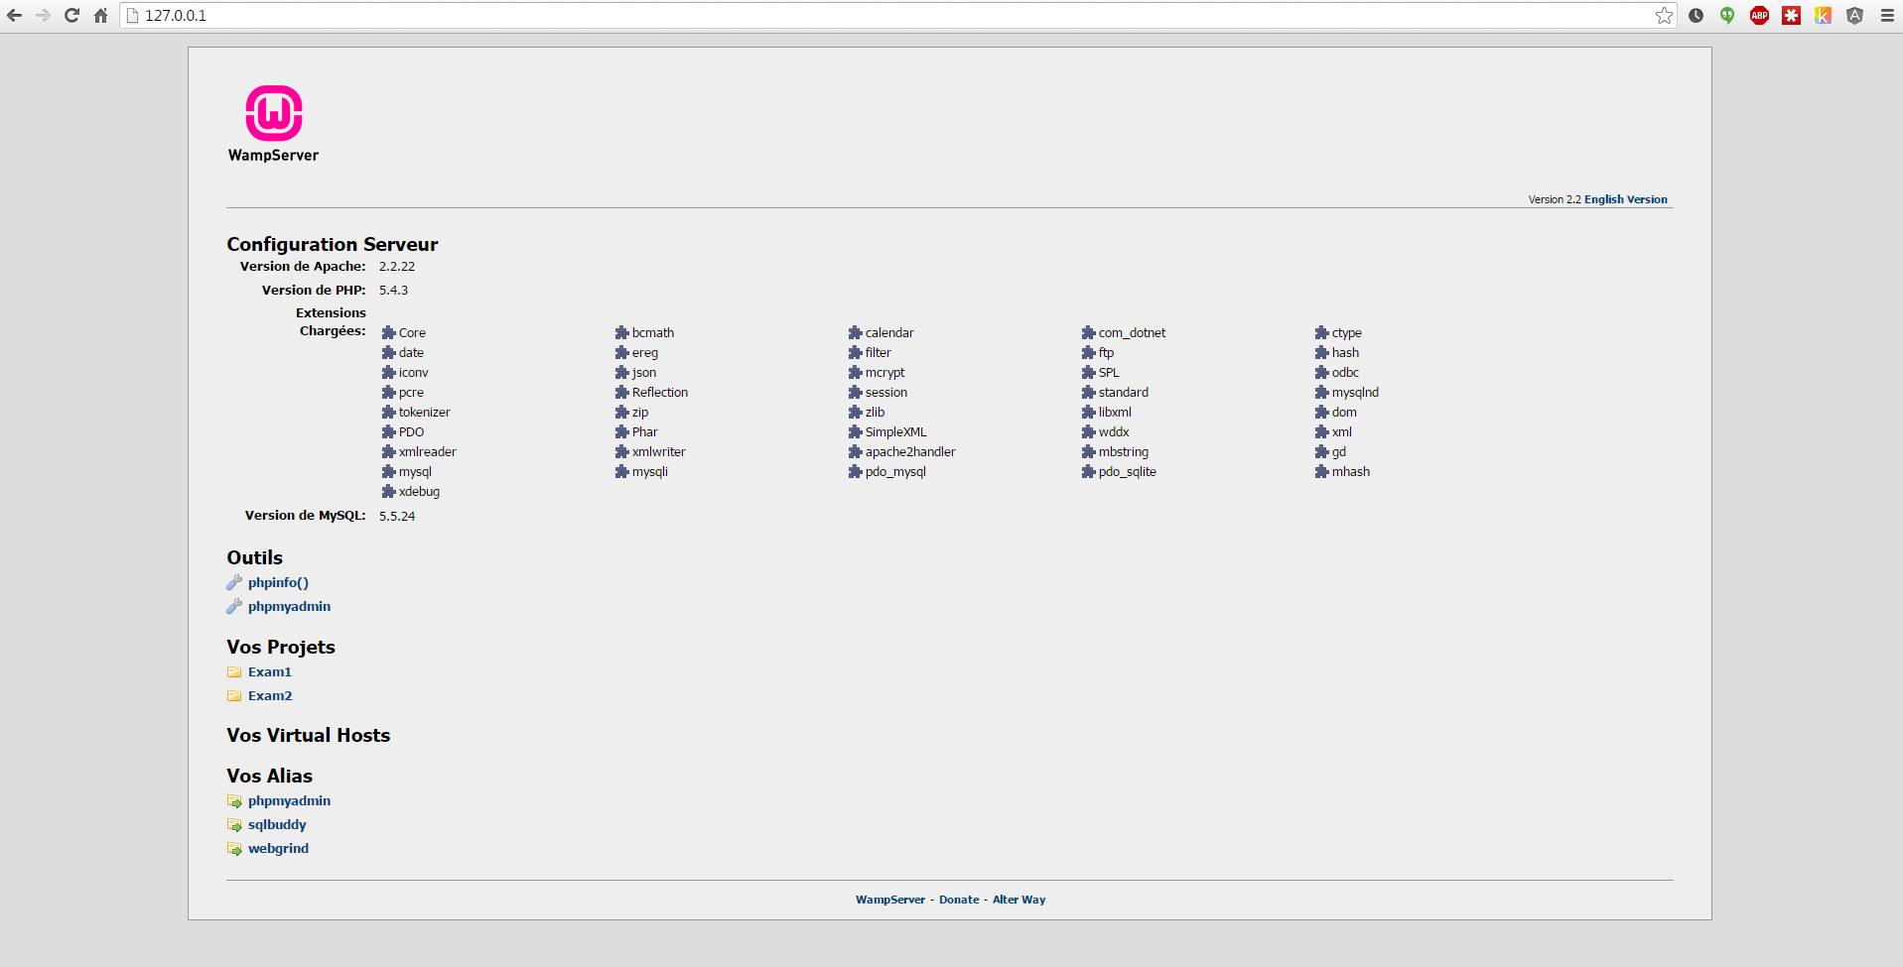Click the Reflection extension name
Screen dimensions: 1903x967
click(x=660, y=393)
